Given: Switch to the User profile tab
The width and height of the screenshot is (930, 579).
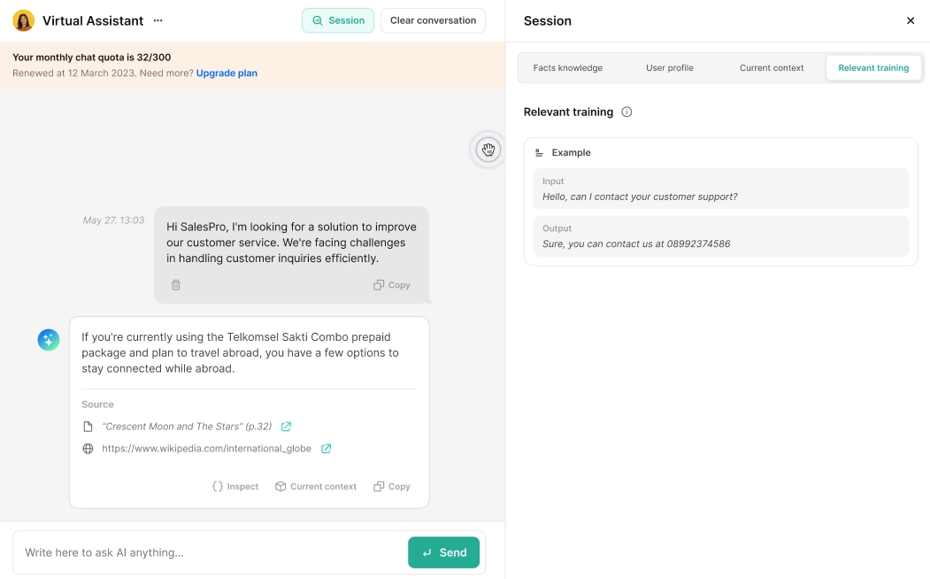Looking at the screenshot, I should 670,68.
